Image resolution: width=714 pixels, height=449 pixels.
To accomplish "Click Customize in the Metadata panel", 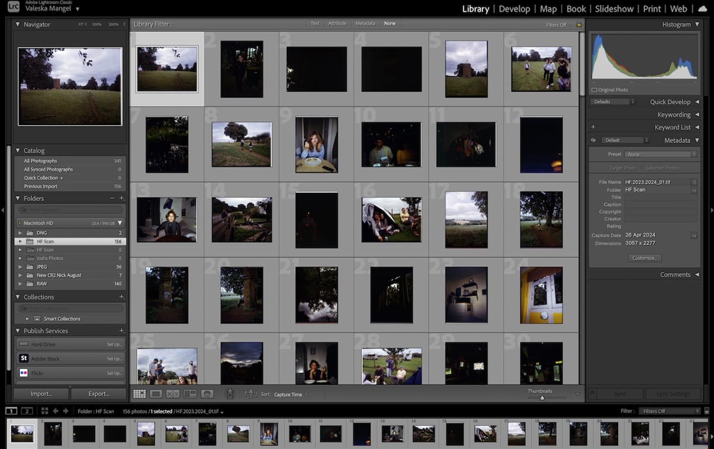I will (644, 258).
